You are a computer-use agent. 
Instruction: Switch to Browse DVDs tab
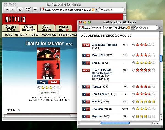pyautogui.click(x=11, y=28)
